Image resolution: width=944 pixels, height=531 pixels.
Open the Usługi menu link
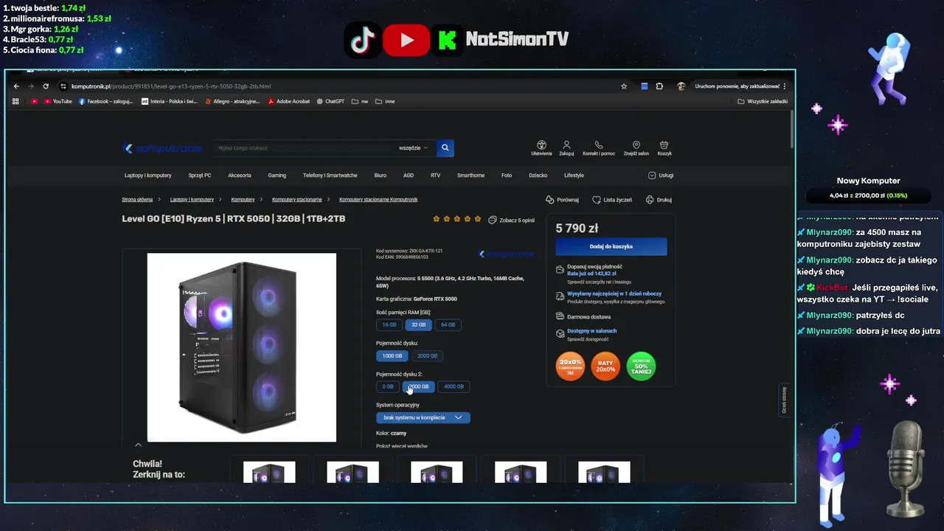[x=661, y=176]
